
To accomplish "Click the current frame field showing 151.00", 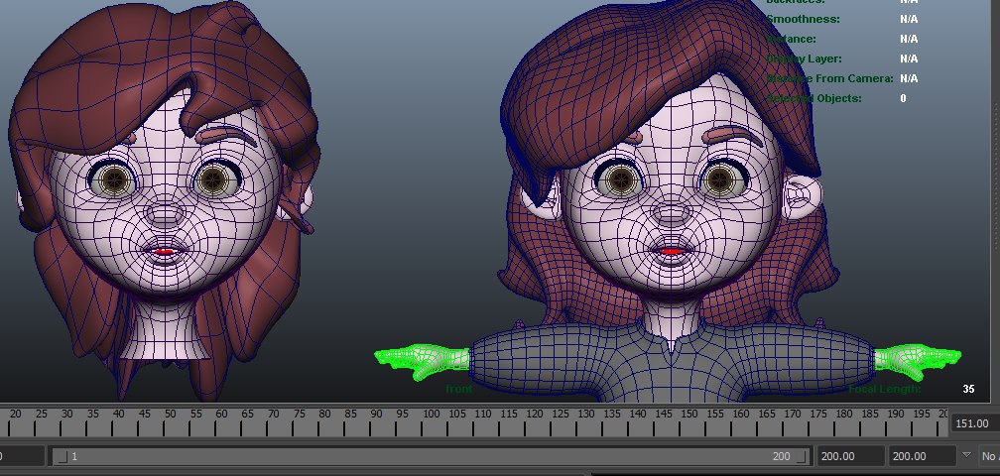I will point(973,423).
